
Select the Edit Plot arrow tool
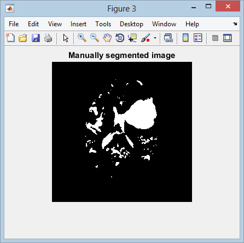[x=66, y=38]
